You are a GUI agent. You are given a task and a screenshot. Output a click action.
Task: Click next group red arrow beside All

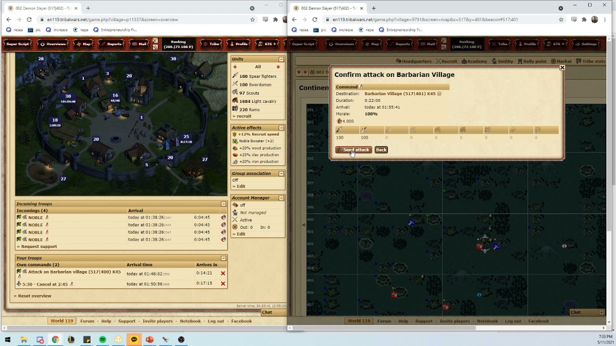[x=278, y=67]
